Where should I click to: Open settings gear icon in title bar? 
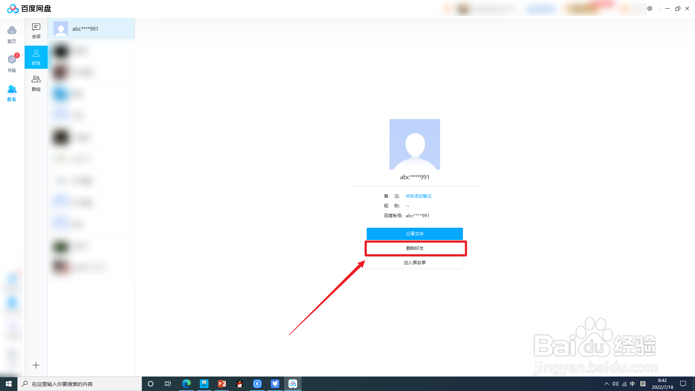coord(650,9)
